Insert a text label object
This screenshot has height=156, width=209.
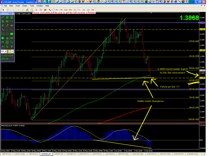[41, 10]
